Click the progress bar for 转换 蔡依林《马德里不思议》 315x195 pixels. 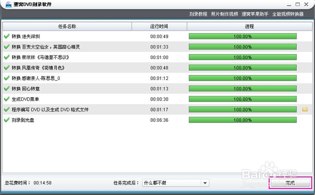[243, 57]
